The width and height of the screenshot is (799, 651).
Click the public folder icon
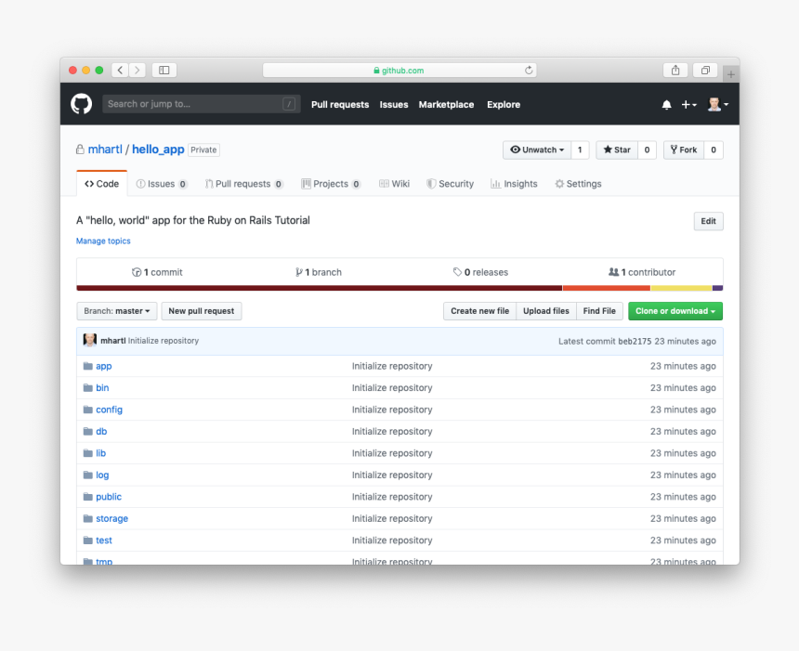click(x=88, y=497)
